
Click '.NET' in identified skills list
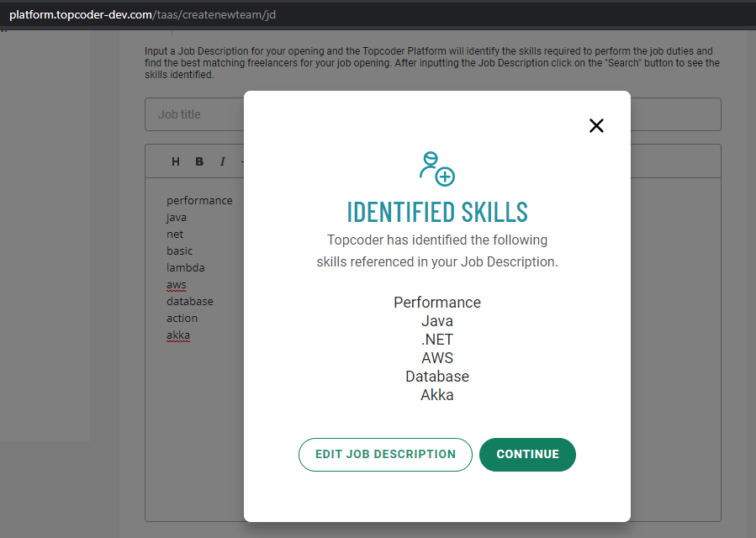pos(437,340)
